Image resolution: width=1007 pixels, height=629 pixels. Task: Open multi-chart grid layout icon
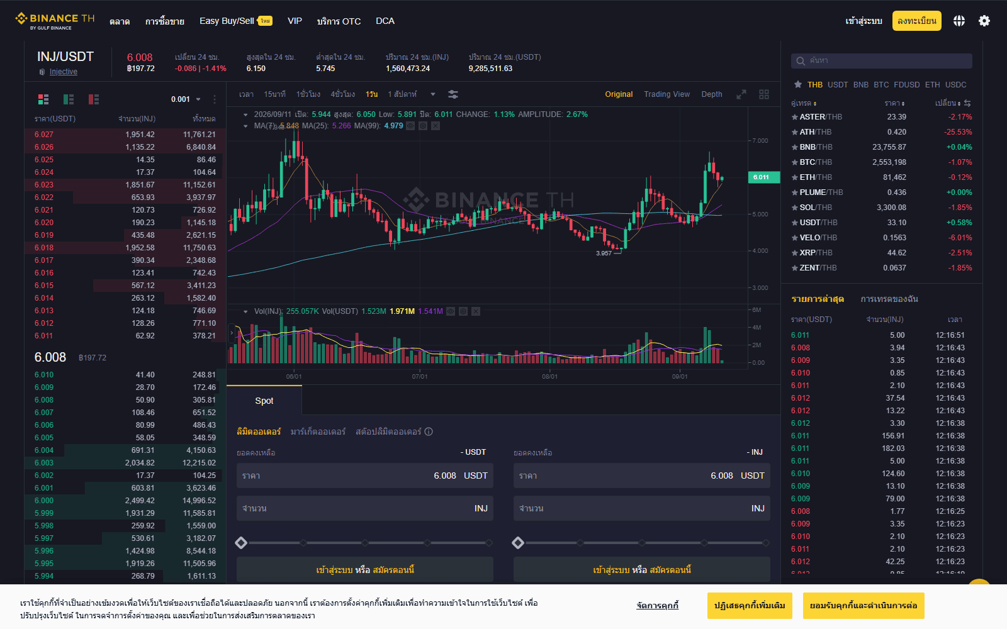click(x=764, y=94)
